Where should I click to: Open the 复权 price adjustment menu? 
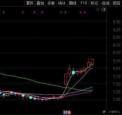pyautogui.click(x=30, y=3)
